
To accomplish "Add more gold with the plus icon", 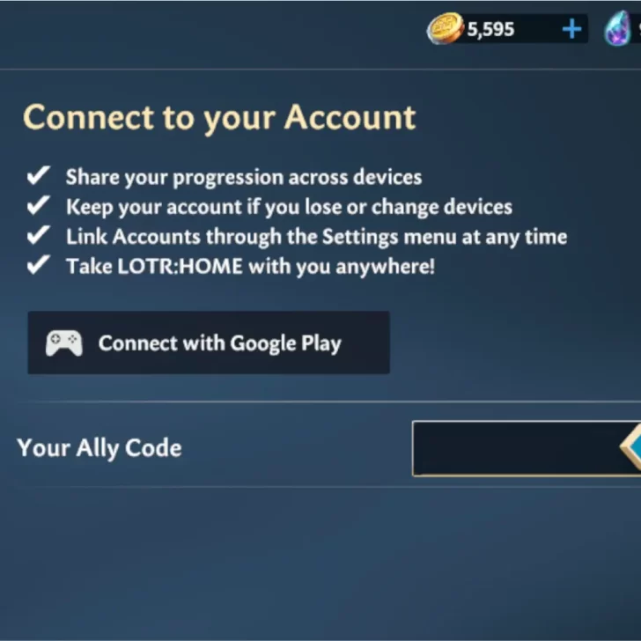I will click(571, 29).
